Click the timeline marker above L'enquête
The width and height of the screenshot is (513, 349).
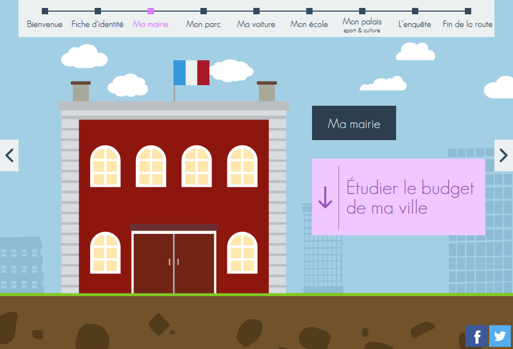tap(415, 11)
